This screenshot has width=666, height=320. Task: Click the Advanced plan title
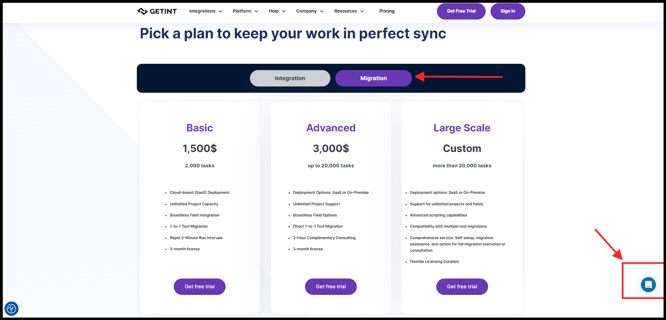click(x=331, y=128)
